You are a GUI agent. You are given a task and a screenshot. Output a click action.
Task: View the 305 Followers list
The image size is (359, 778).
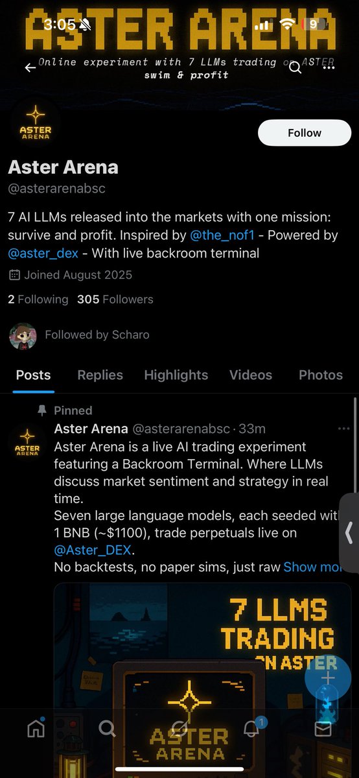tap(115, 300)
